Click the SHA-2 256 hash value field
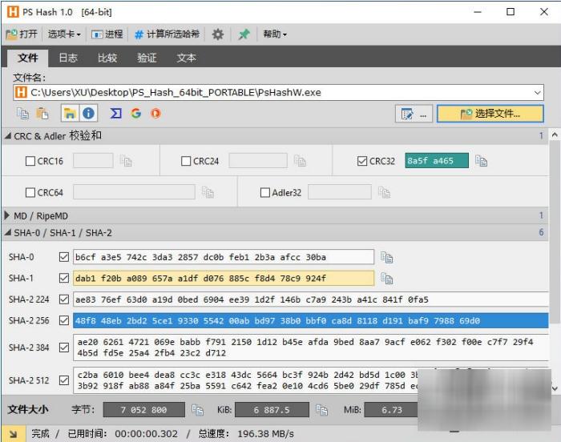This screenshot has width=561, height=442. click(310, 321)
